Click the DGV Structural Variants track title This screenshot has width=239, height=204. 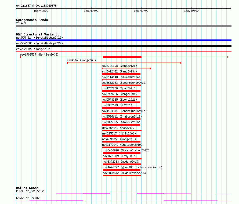37,34
